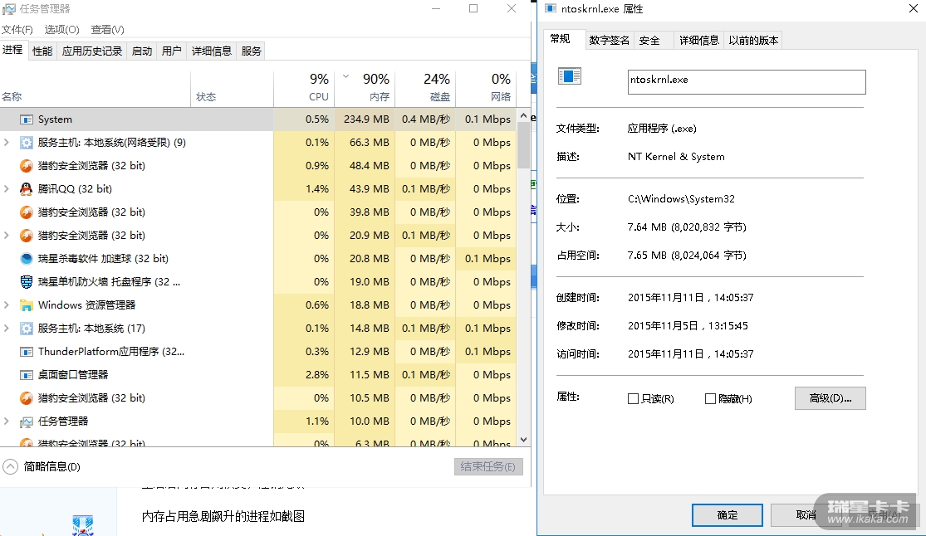Click the 猎豹安全浏览器 icon in the 48.4 MB row

[26, 166]
